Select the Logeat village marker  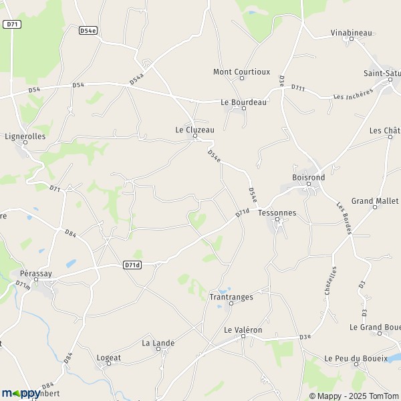[x=109, y=364]
